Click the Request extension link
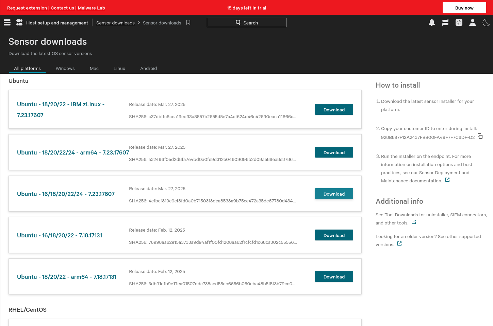This screenshot has height=326, width=493. pos(27,8)
